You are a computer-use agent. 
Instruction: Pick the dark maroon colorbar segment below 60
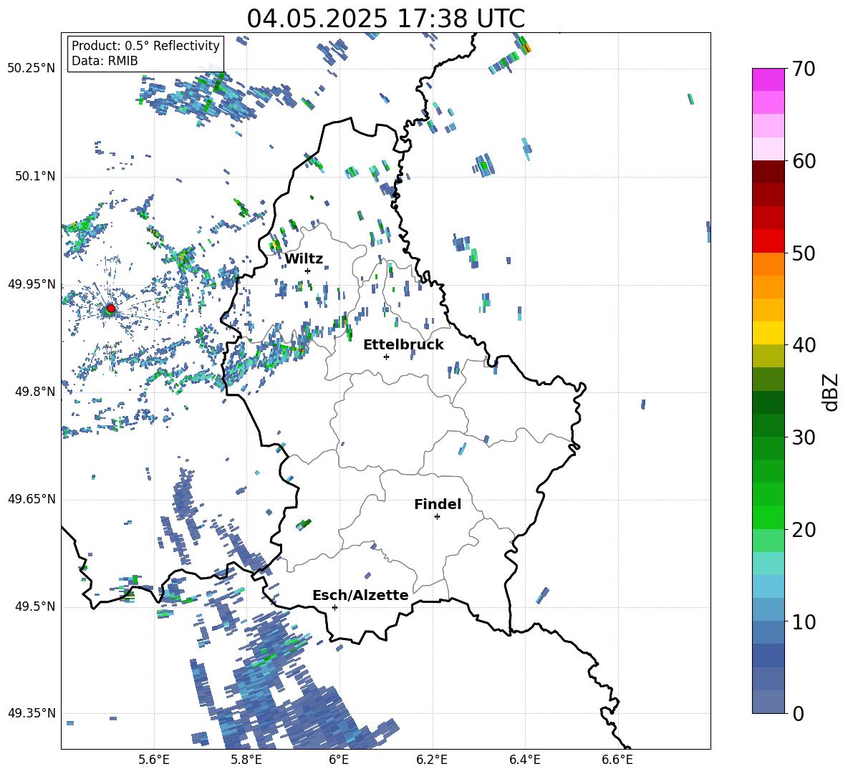coord(768,172)
